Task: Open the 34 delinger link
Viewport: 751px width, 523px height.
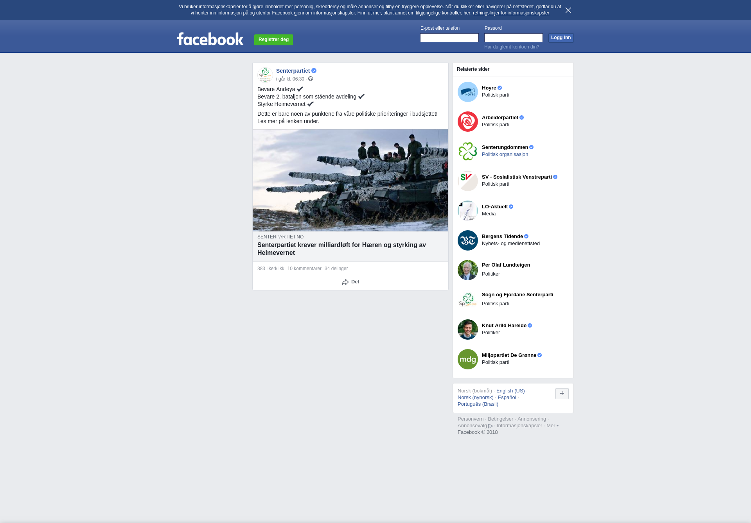Action: pyautogui.click(x=336, y=269)
